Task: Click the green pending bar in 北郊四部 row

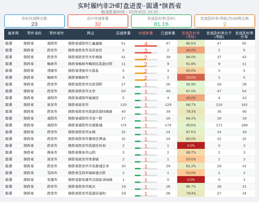Action: (146, 86)
